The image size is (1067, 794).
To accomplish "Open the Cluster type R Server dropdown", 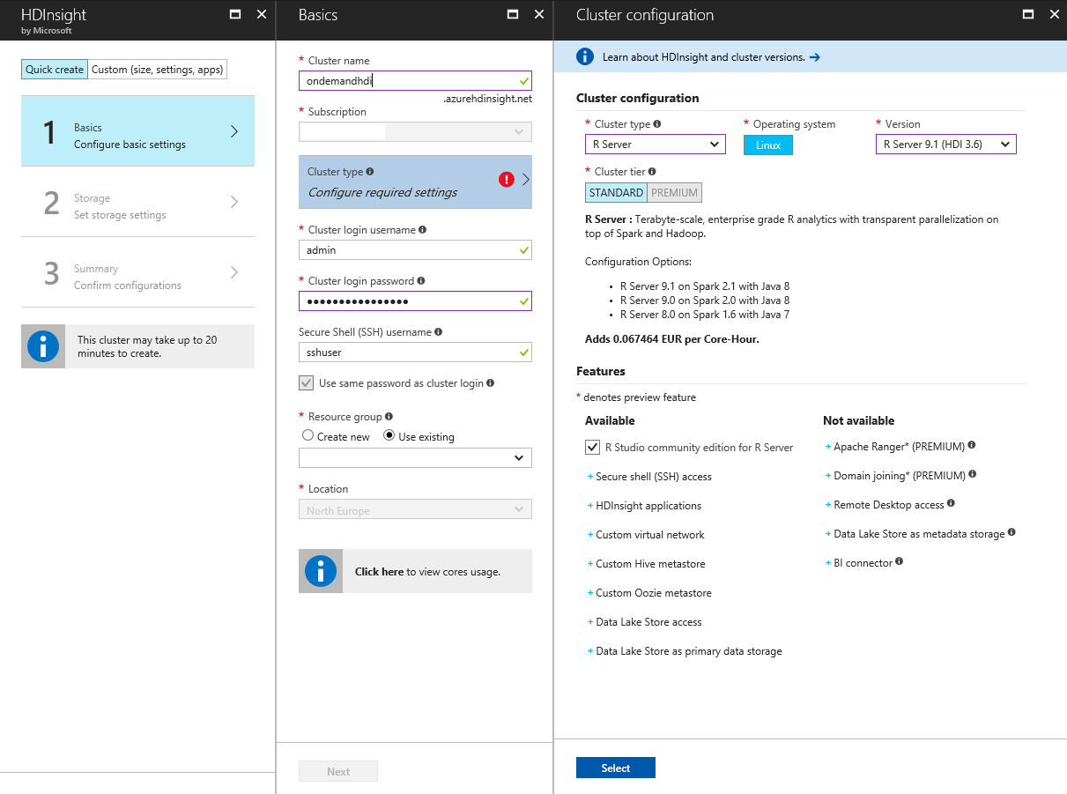I will pos(655,145).
